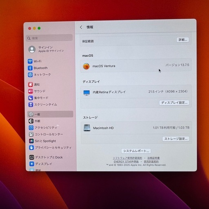The height and width of the screenshot is (209, 209).
Task: Select スクリーンタイム hourglass icon
Action: [x=31, y=104]
